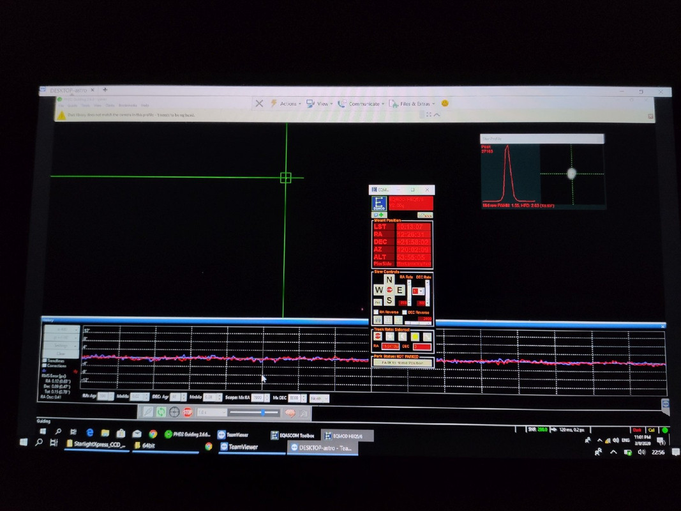
Task: Click the EQMOD sidereal star tracking icon
Action: pyautogui.click(x=390, y=337)
